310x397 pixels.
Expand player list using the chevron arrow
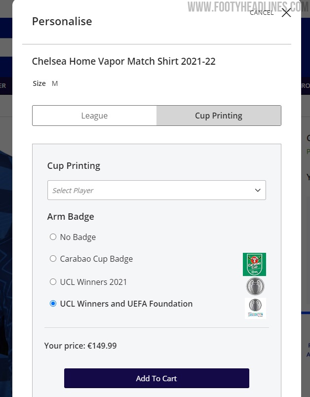tap(257, 190)
